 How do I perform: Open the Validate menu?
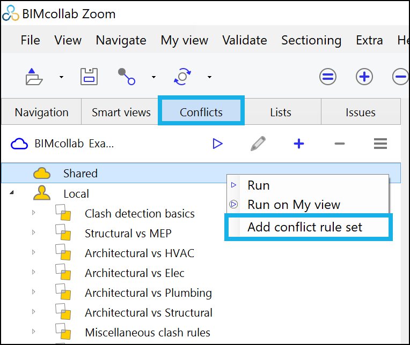pos(245,40)
